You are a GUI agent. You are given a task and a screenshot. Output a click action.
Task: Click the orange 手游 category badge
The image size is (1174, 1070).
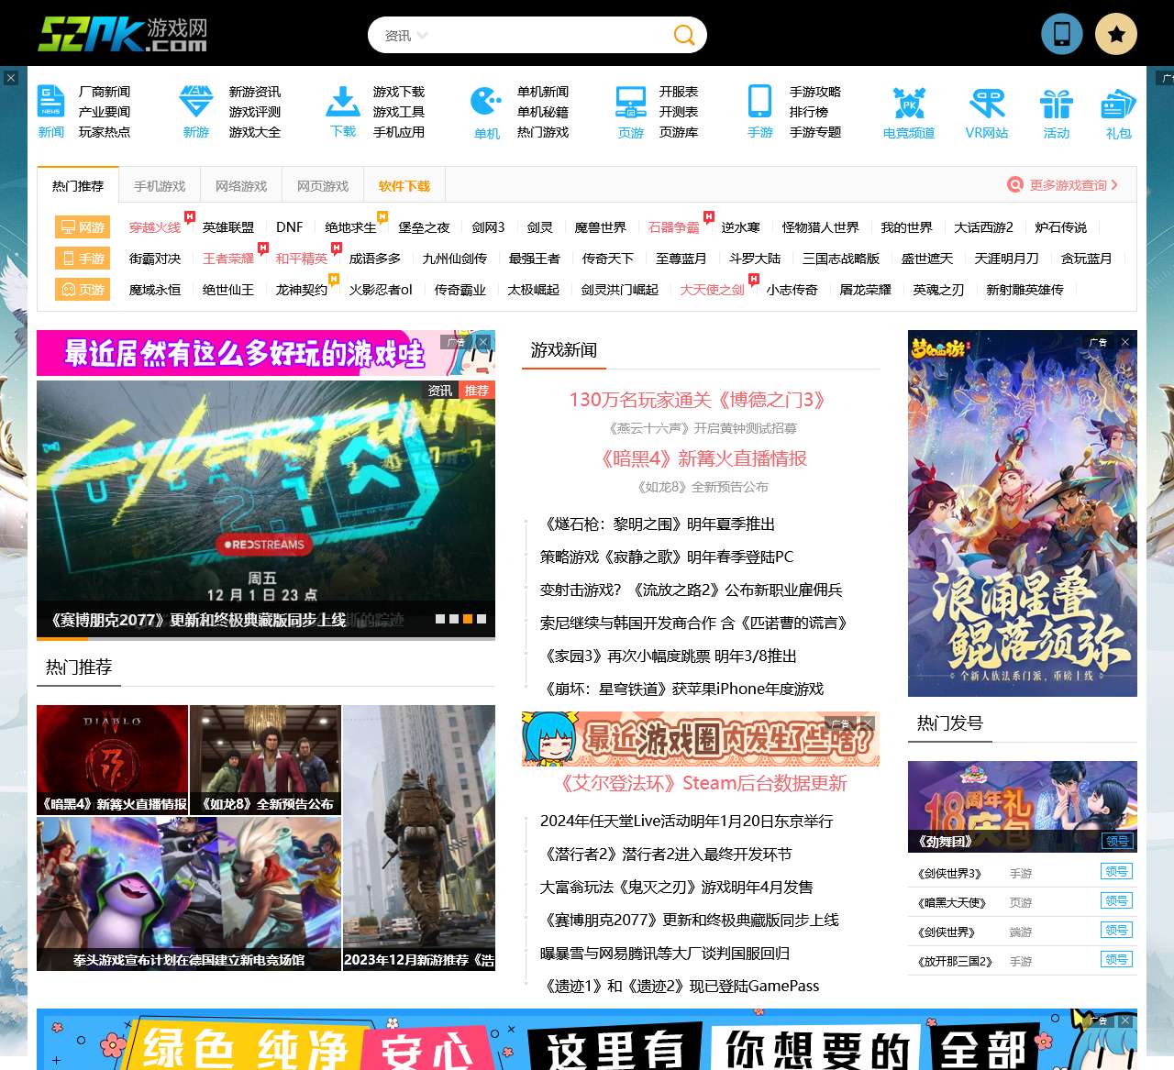[83, 259]
